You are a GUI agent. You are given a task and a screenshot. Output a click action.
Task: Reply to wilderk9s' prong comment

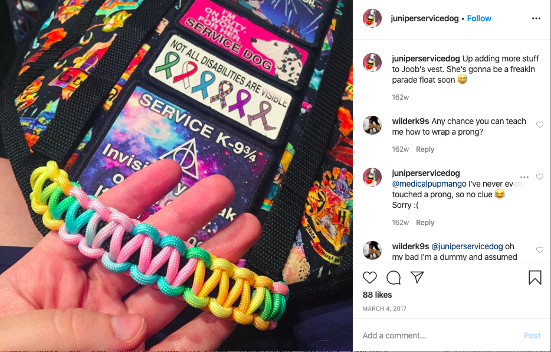(425, 149)
